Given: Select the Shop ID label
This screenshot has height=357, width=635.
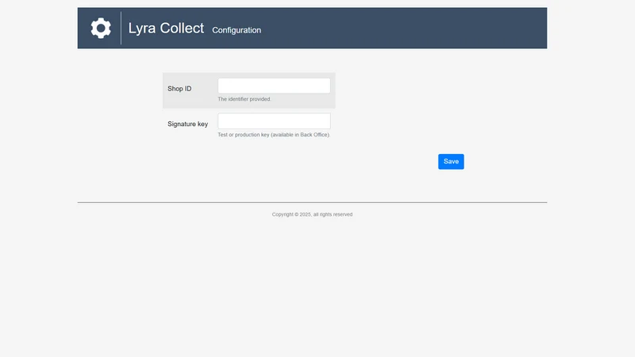Looking at the screenshot, I should [x=179, y=89].
